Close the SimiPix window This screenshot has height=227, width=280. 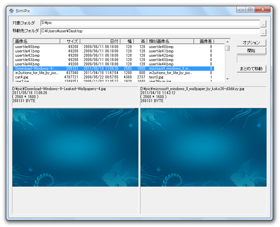click(263, 10)
